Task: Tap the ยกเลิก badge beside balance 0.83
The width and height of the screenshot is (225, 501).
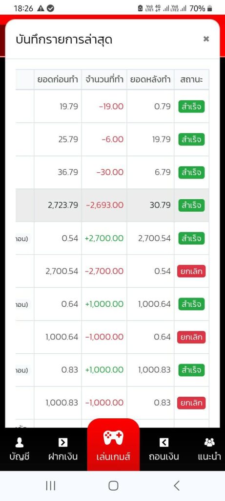Action: tap(191, 403)
